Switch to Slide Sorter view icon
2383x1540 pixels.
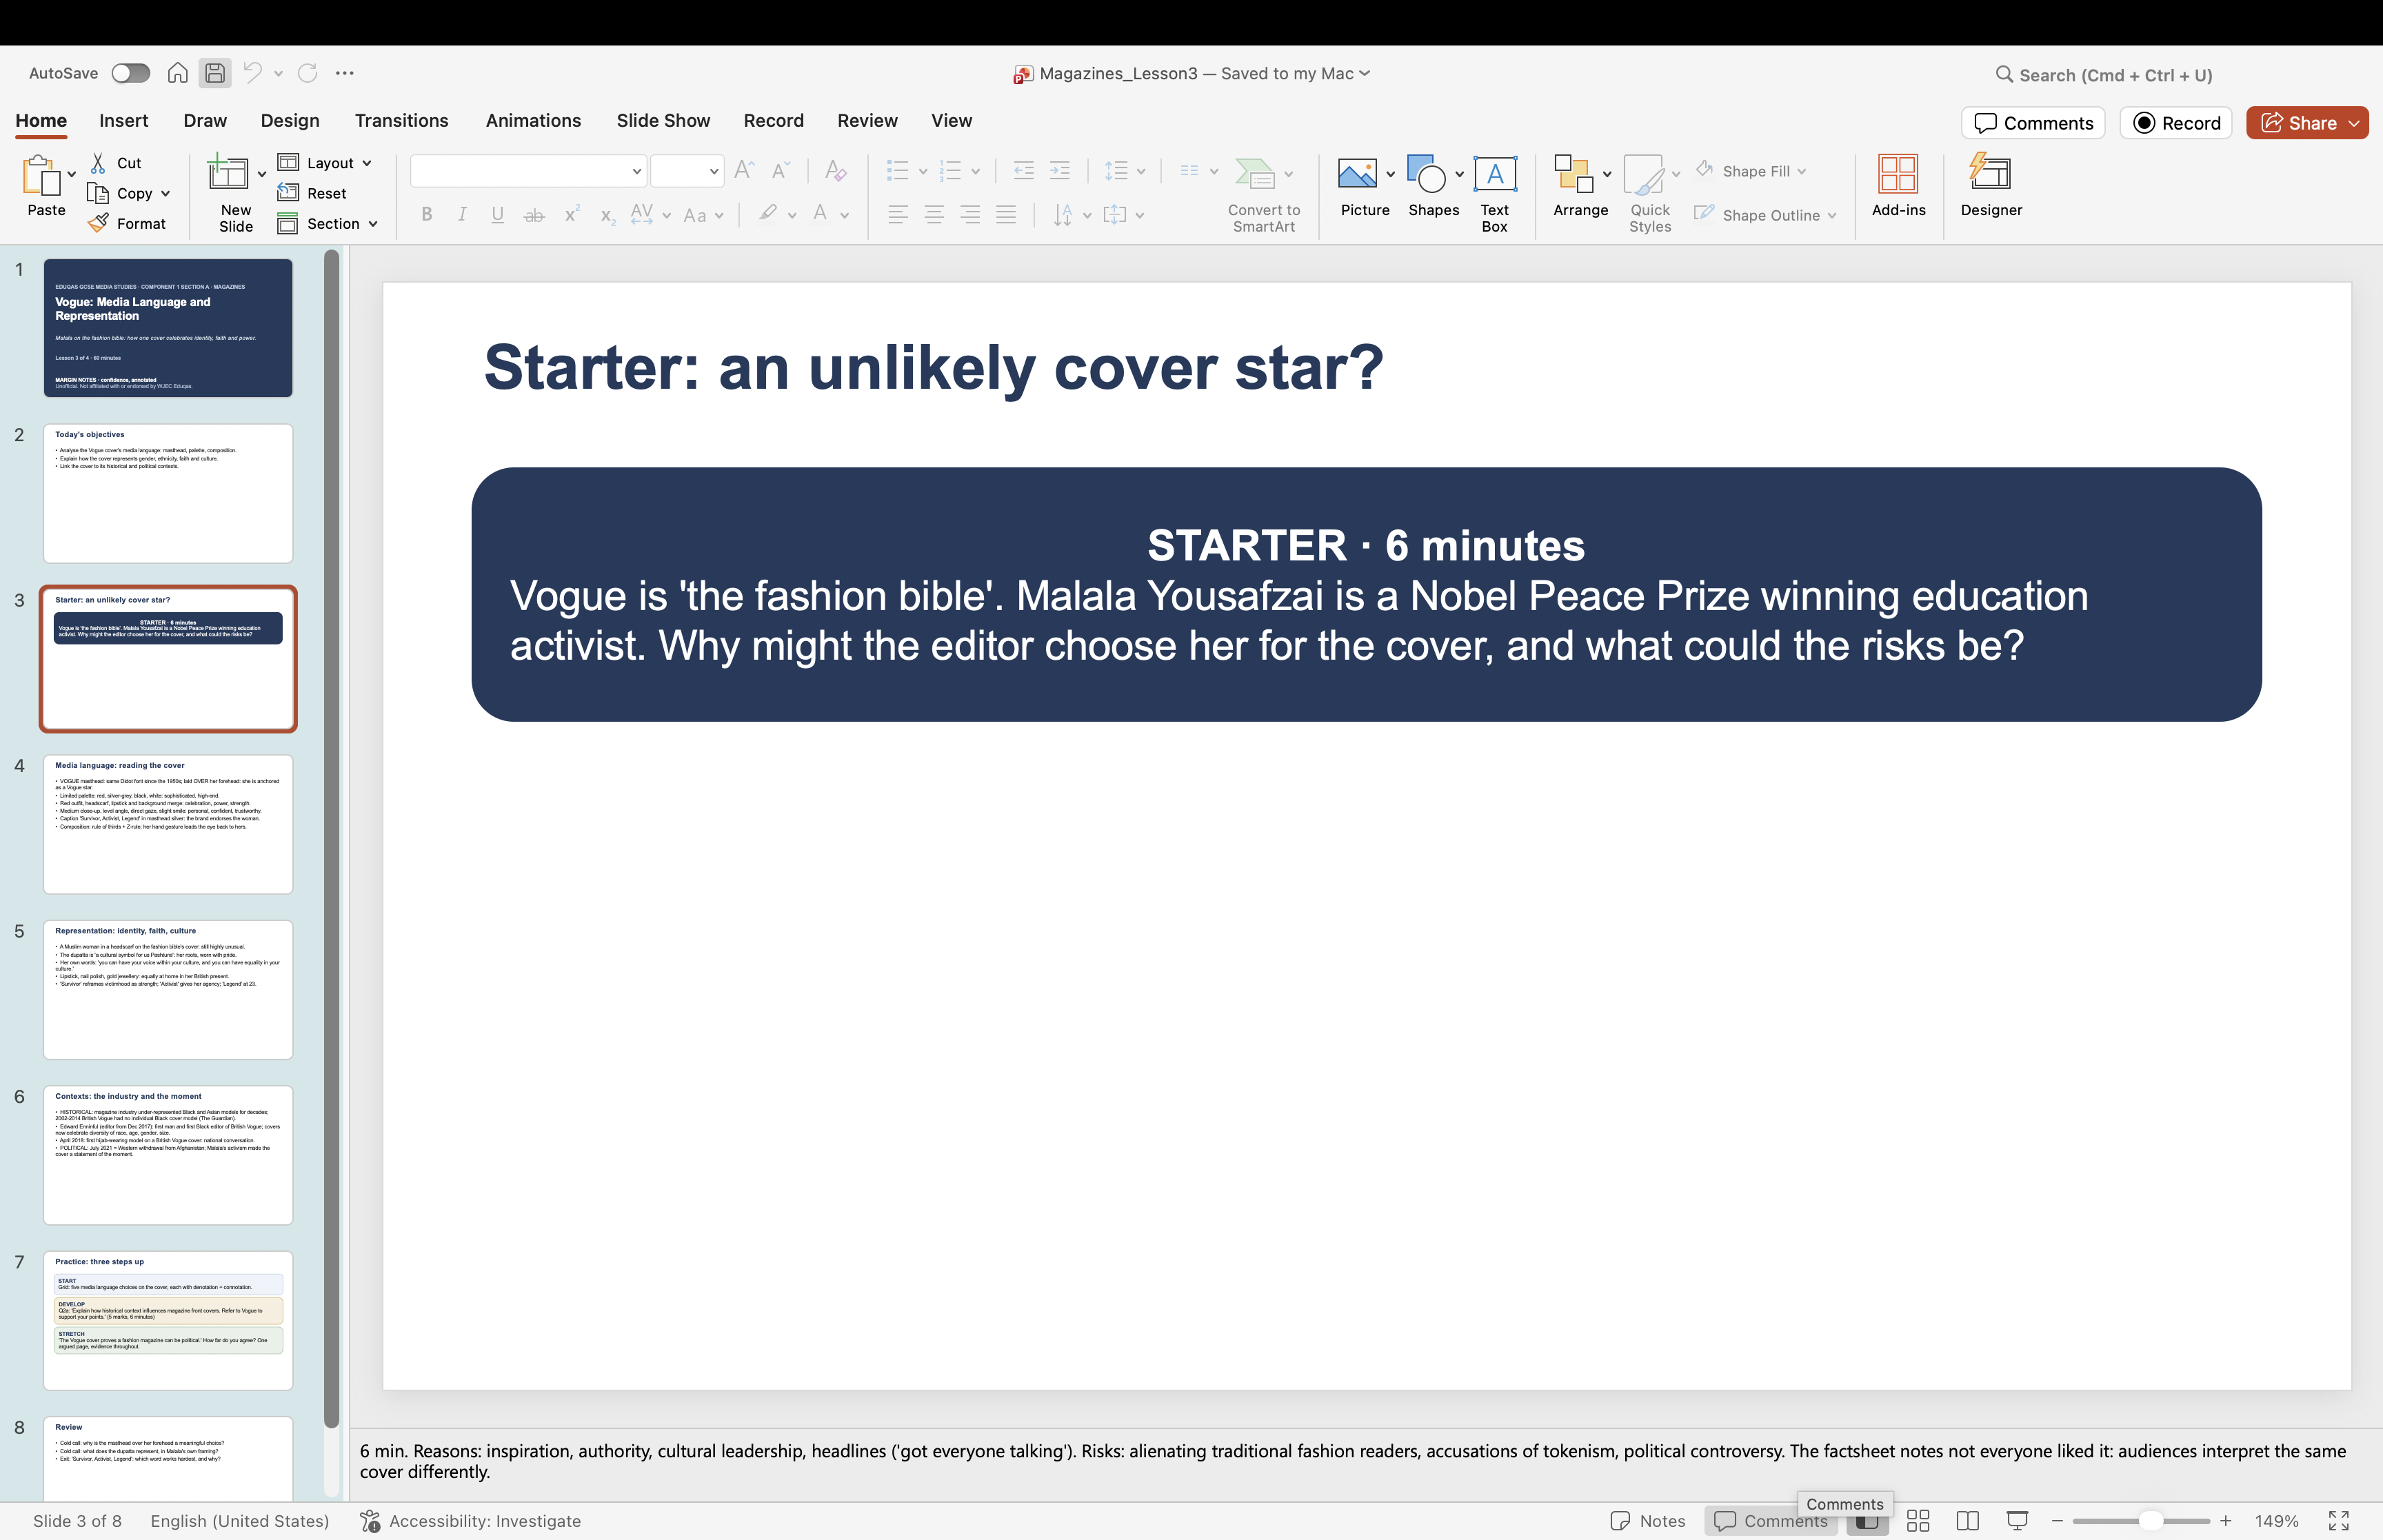click(1917, 1520)
